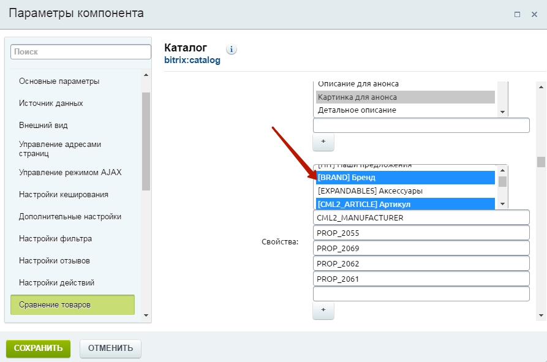This screenshot has width=547, height=362.
Task: Select Описание для анонса in the fields list
Action: pyautogui.click(x=406, y=84)
